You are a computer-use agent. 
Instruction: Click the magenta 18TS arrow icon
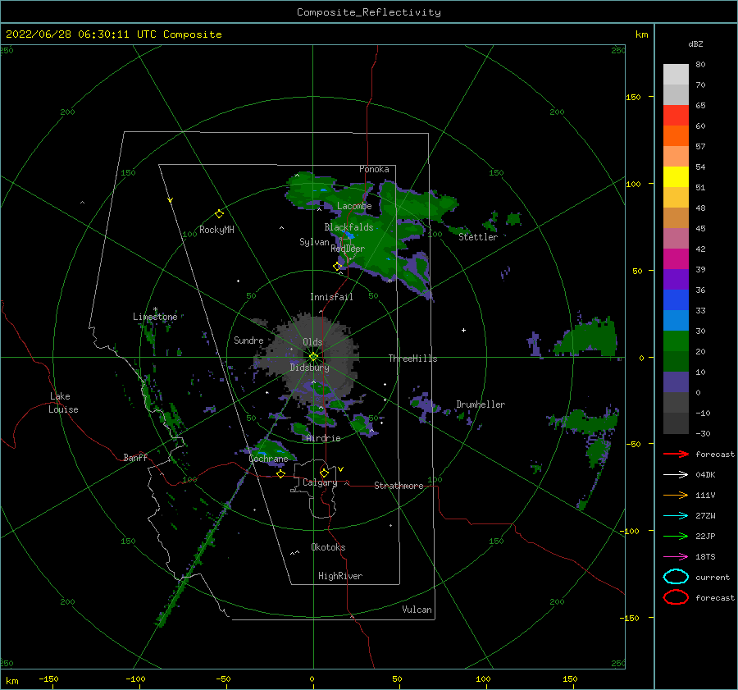[676, 557]
